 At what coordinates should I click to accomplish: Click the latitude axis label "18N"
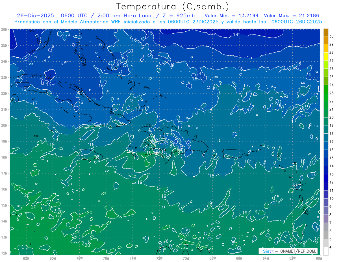(4, 157)
